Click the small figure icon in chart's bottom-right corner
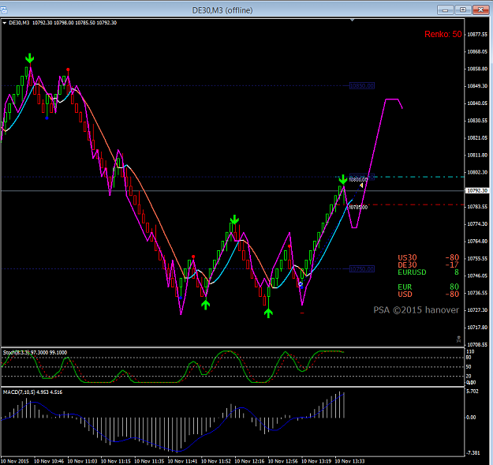 click(x=459, y=339)
